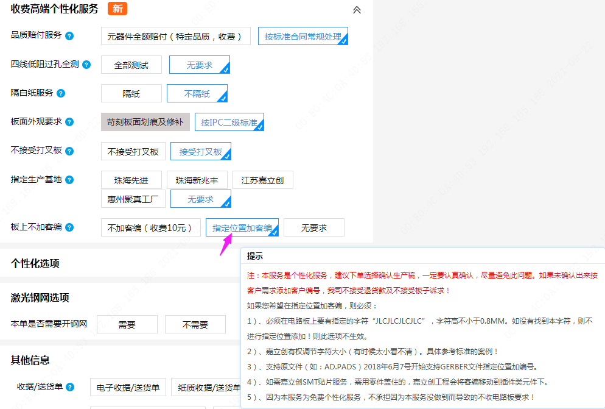Click help icon beside 隔白纸服务
Image resolution: width=605 pixels, height=409 pixels.
[61, 93]
